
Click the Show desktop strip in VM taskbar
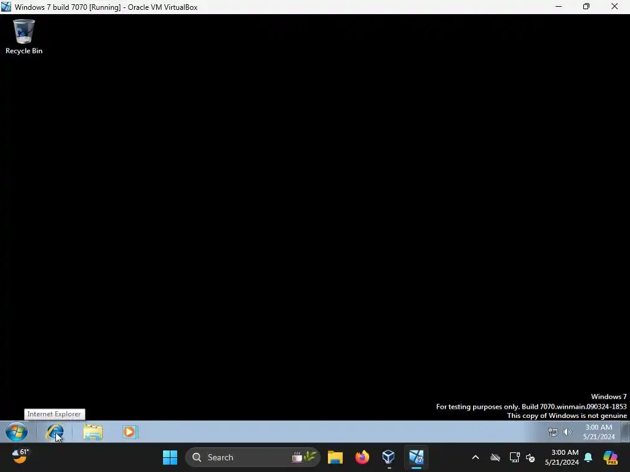(626, 432)
